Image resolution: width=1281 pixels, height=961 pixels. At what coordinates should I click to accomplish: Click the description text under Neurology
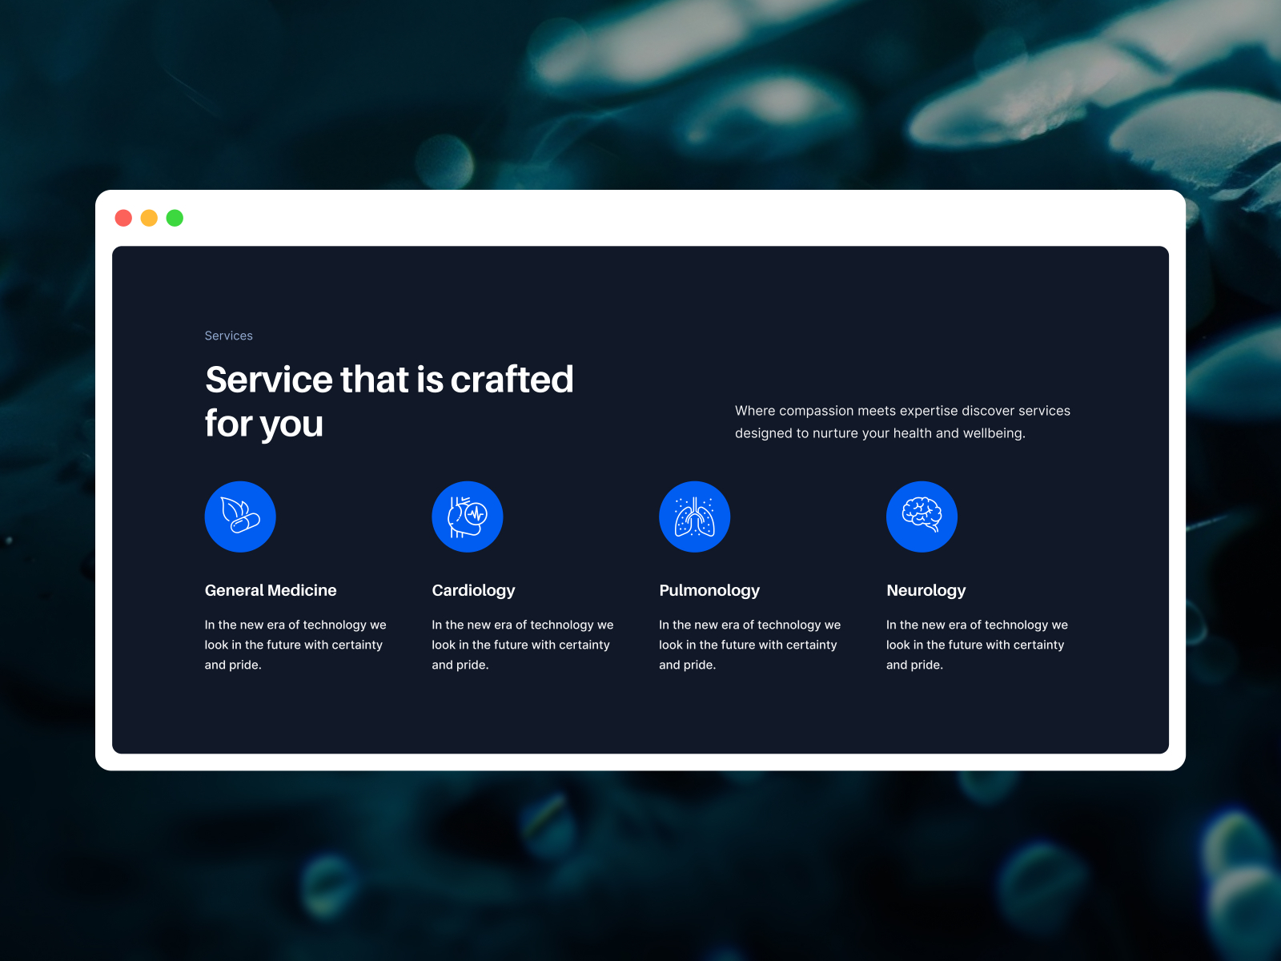click(977, 645)
